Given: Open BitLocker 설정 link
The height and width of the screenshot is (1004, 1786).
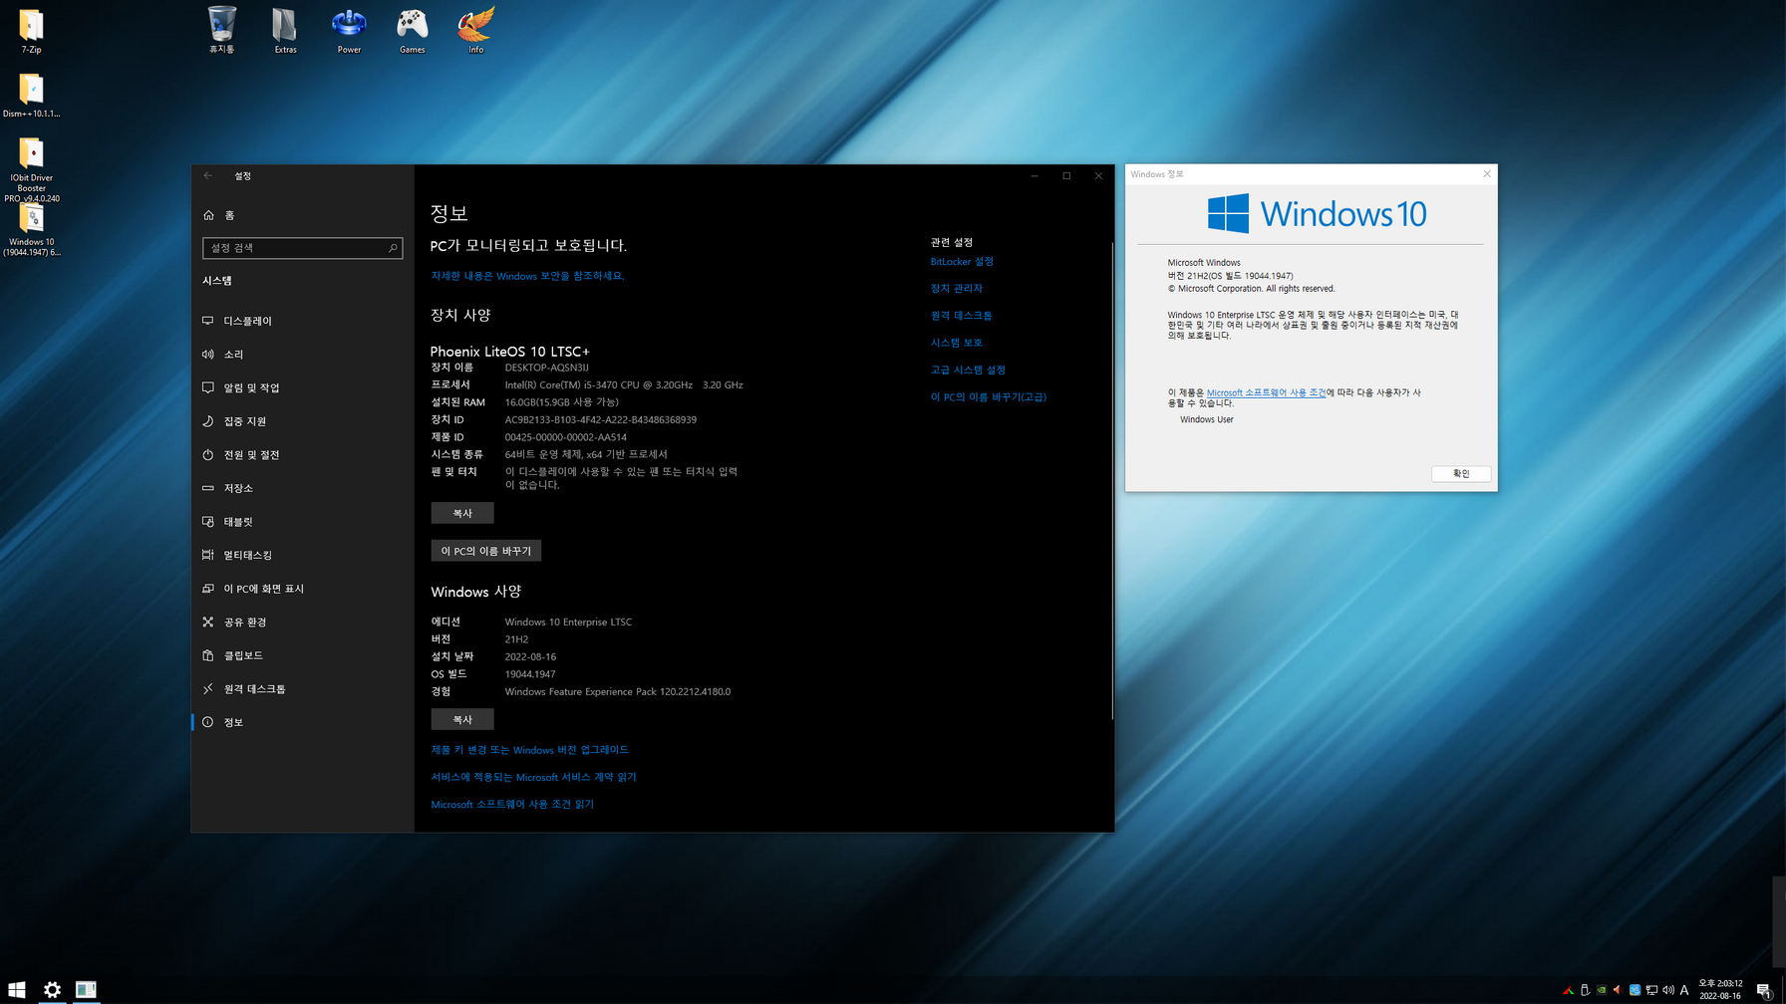Looking at the screenshot, I should pos(962,262).
